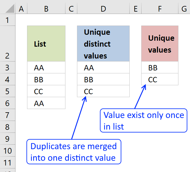Select cell D3 containing AA

coord(103,68)
